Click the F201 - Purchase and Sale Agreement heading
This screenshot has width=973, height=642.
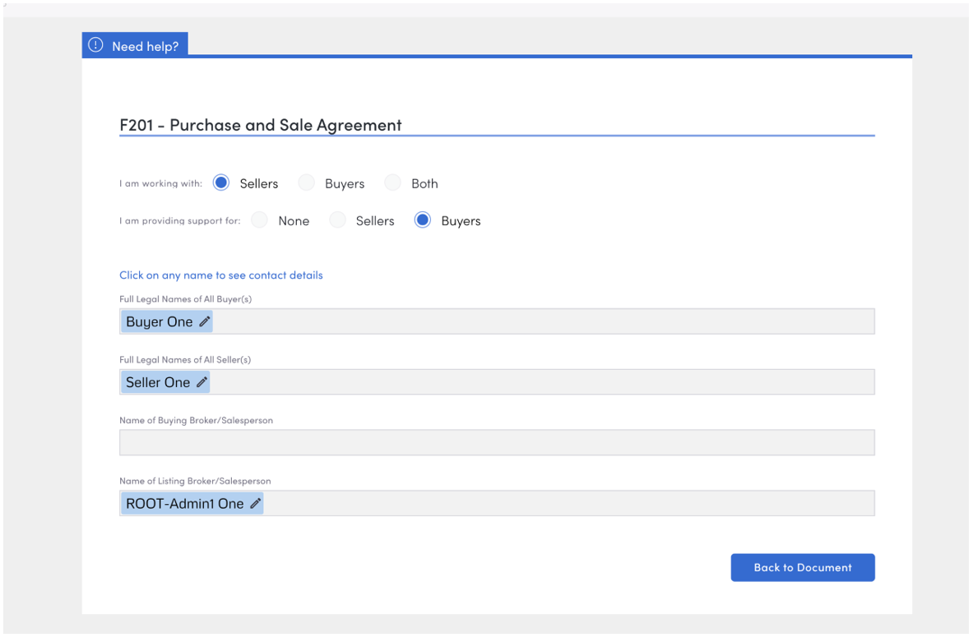pyautogui.click(x=261, y=125)
